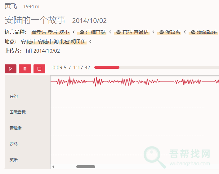Click the left scroll arrow under waveform
The image size is (219, 174).
[53, 167]
